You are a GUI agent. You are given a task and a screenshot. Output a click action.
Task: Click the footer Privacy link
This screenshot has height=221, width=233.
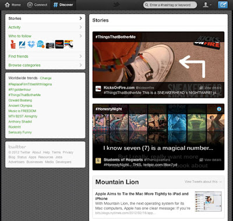[x=68, y=152]
